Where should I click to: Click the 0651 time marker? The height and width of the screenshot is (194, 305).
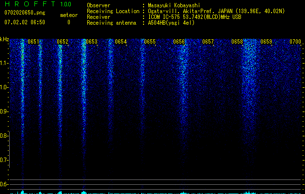tap(33, 42)
